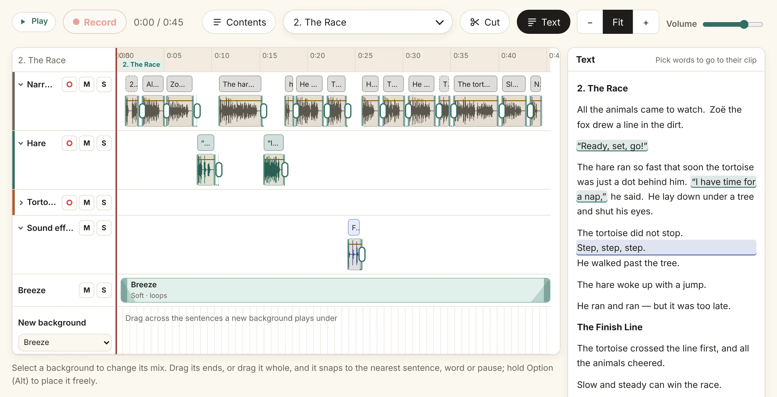Screen dimensions: 777x397
Task: Activate the Cut scissors tool
Action: [x=484, y=22]
